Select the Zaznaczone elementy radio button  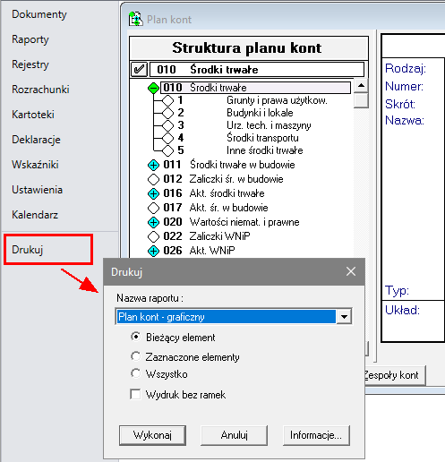pos(135,356)
